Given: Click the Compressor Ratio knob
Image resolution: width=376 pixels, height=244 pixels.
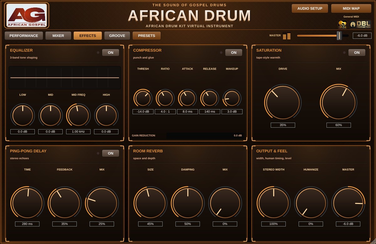Looking at the screenshot, I should coord(165,98).
